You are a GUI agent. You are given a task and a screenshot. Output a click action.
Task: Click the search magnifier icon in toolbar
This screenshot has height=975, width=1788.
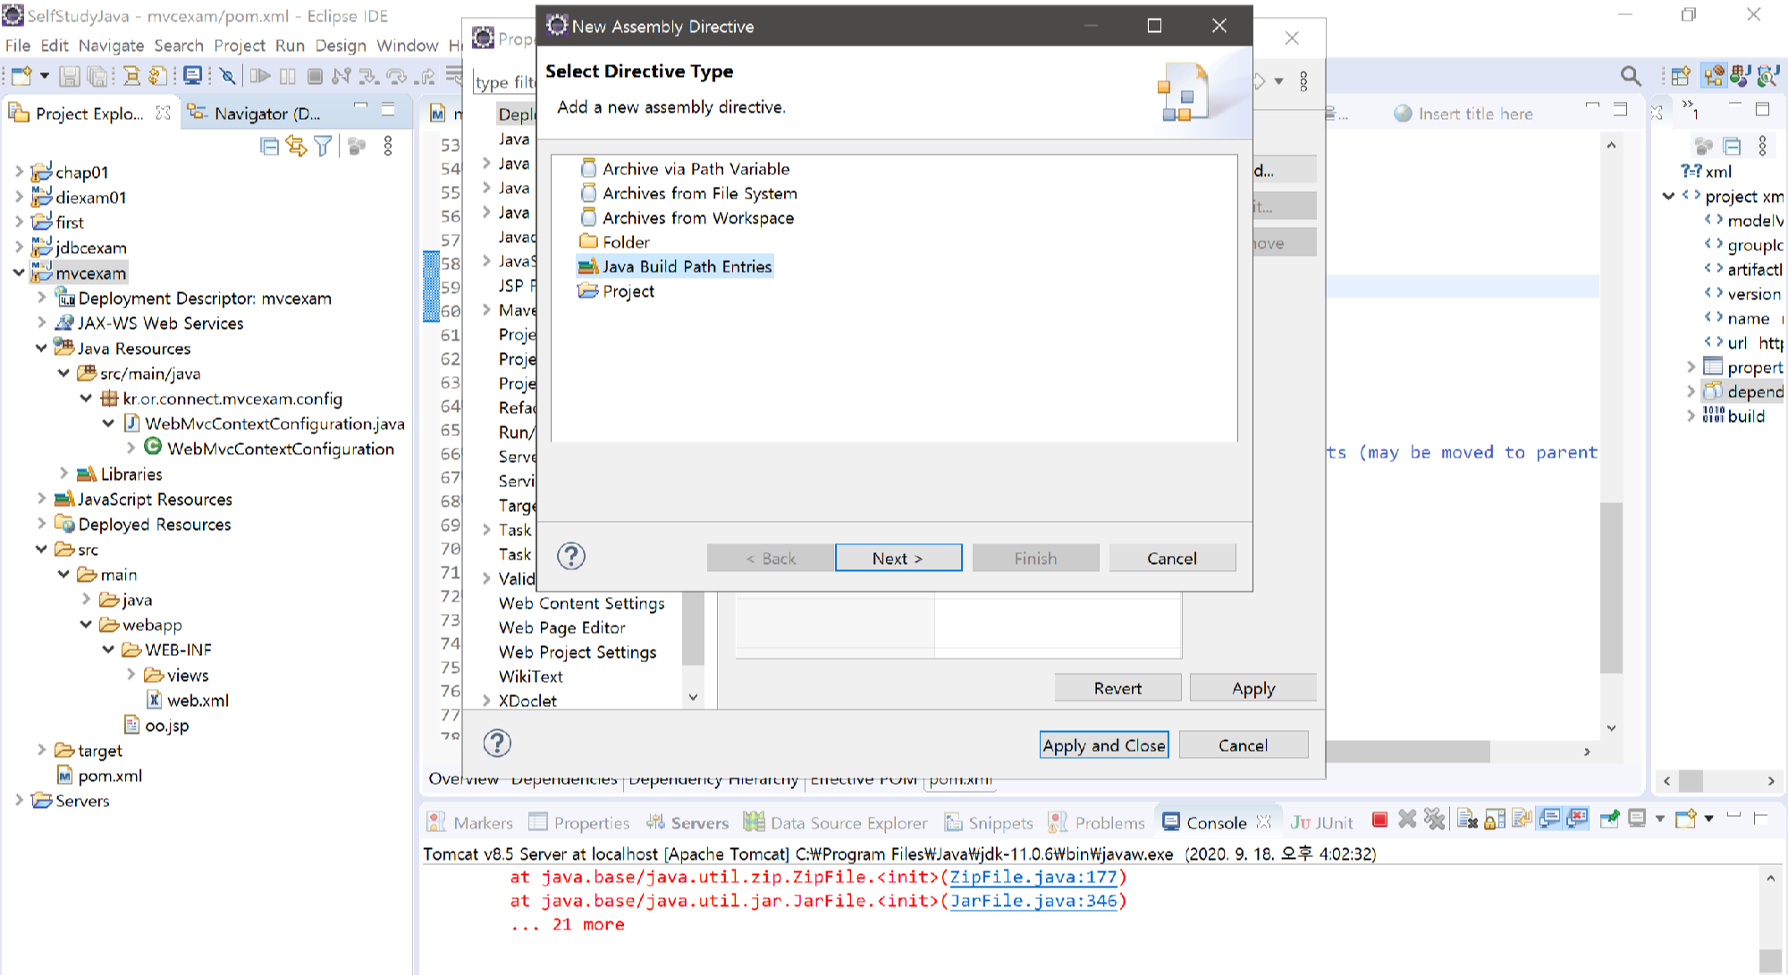coord(1631,77)
